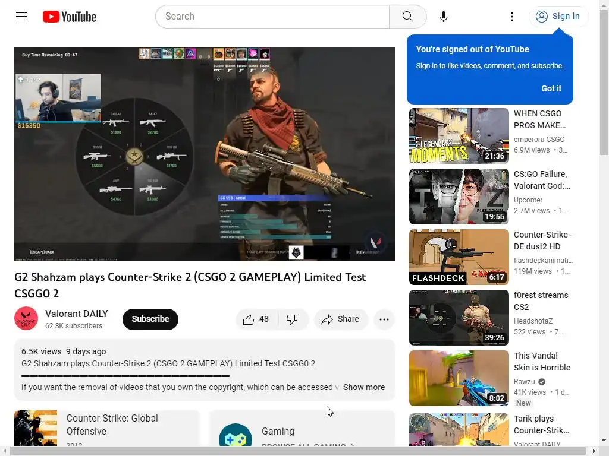Click vertical scrollbar down arrow
The width and height of the screenshot is (609, 456).
pos(604,441)
